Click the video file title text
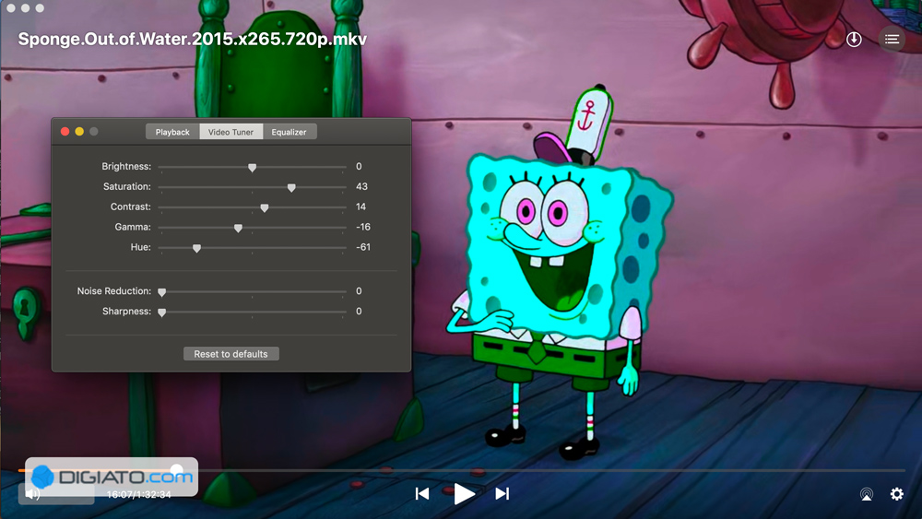922x519 pixels. tap(193, 40)
